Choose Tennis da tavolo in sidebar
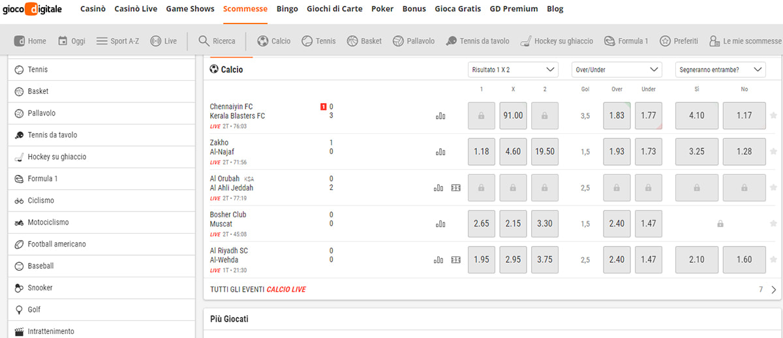 click(101, 135)
